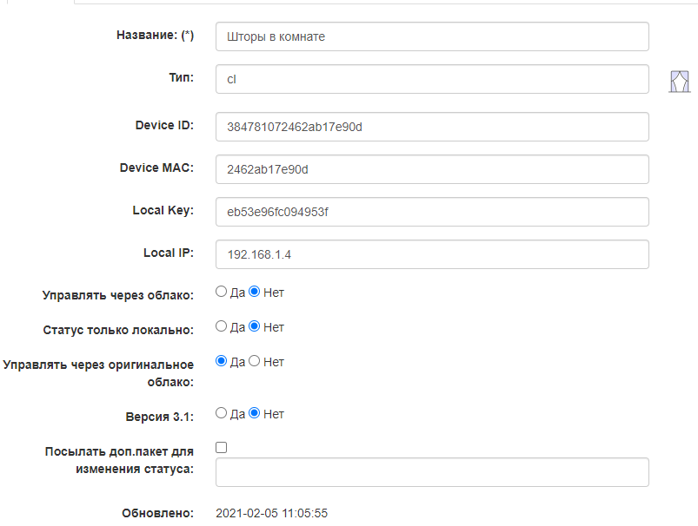Edit the Device MAC field
This screenshot has width=698, height=526.
pyautogui.click(x=432, y=169)
